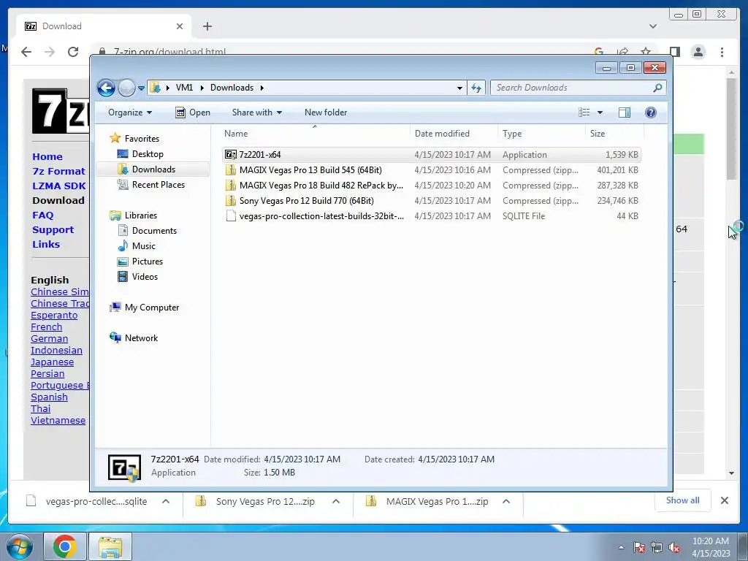
Task: Select the 7z2201-x64 application file
Action: (x=432, y=155)
